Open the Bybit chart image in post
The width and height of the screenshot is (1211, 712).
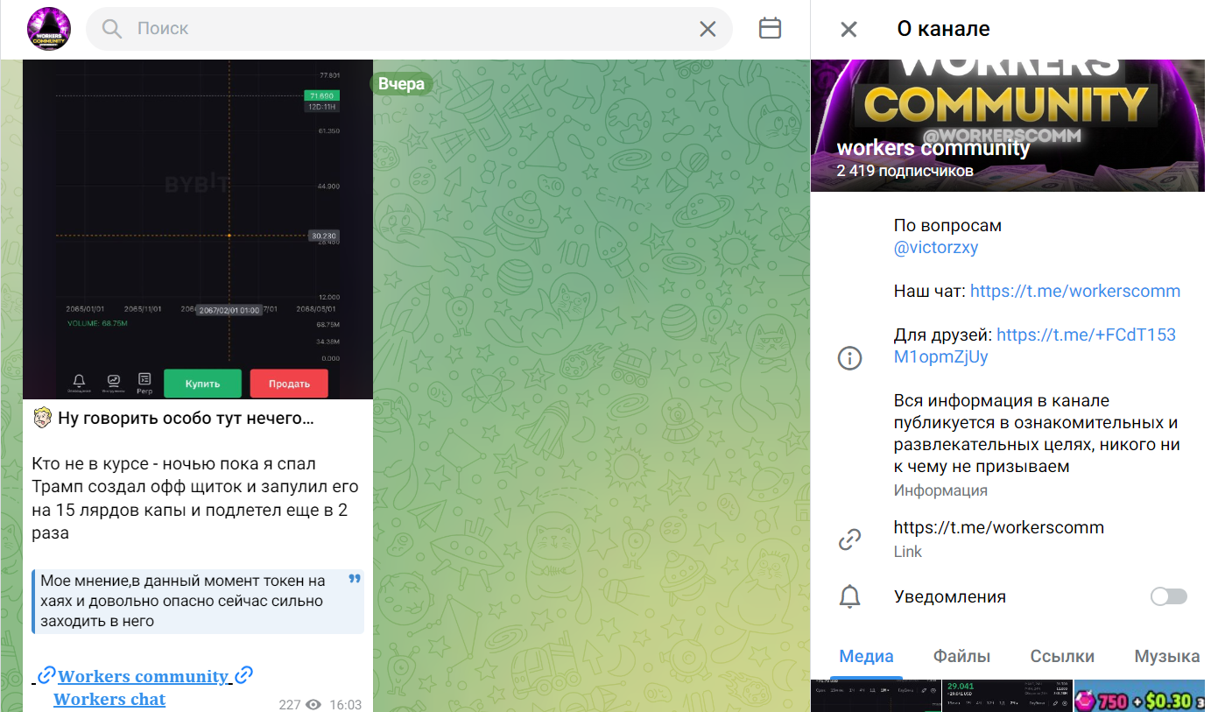tap(198, 229)
